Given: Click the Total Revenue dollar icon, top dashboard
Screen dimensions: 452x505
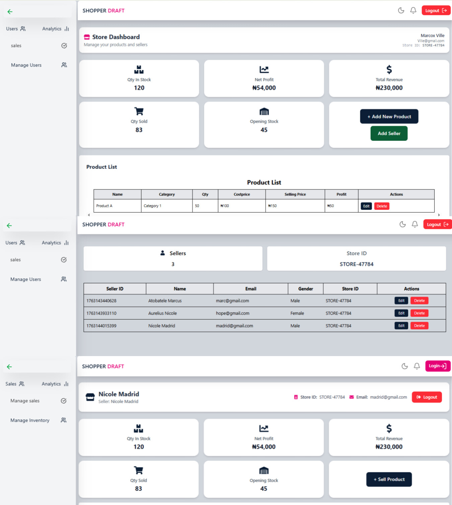Looking at the screenshot, I should coord(389,70).
